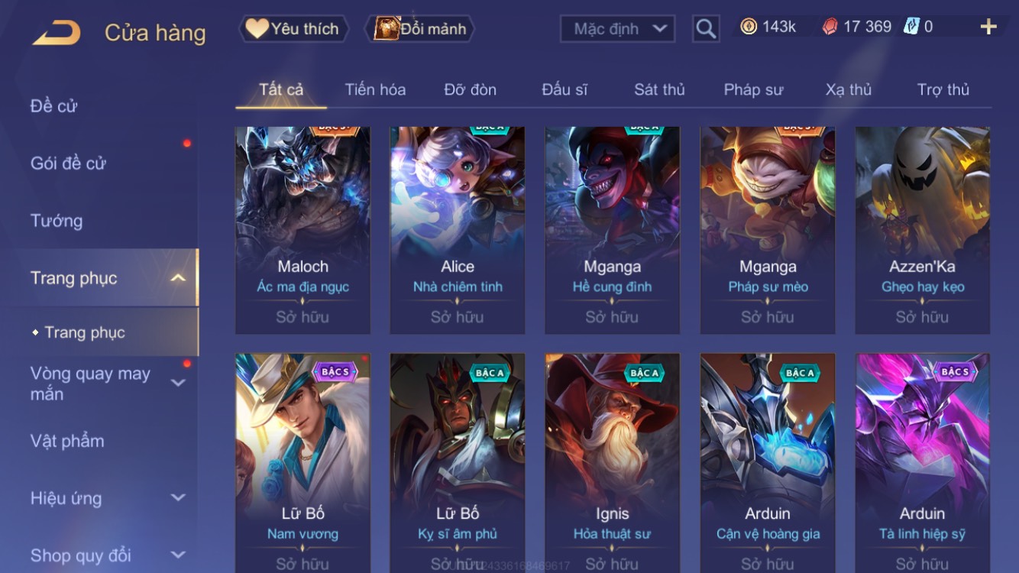Tap the gold coin balance icon
The width and height of the screenshot is (1019, 573).
[x=749, y=27]
